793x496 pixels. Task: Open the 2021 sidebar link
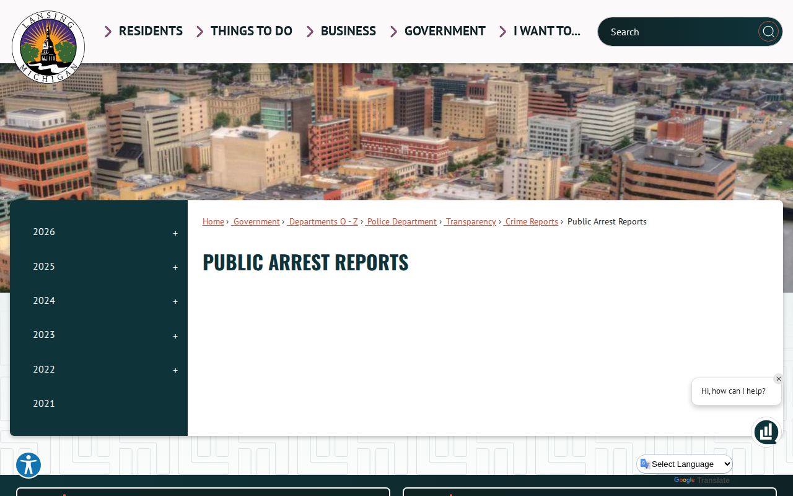[44, 404]
